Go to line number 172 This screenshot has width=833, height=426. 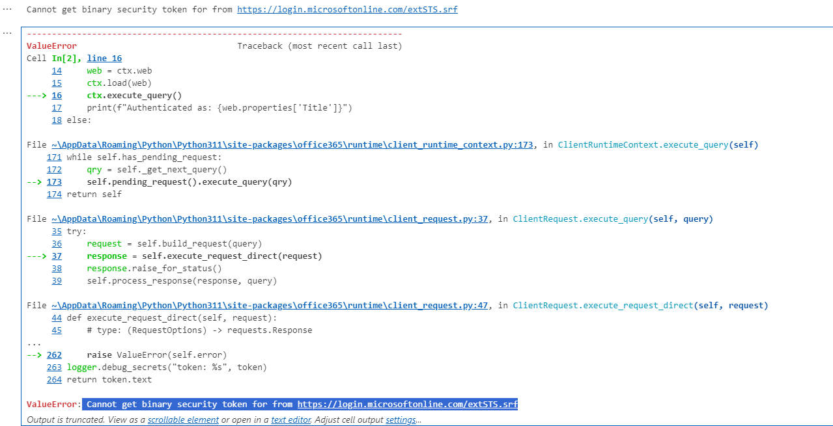pyautogui.click(x=54, y=170)
